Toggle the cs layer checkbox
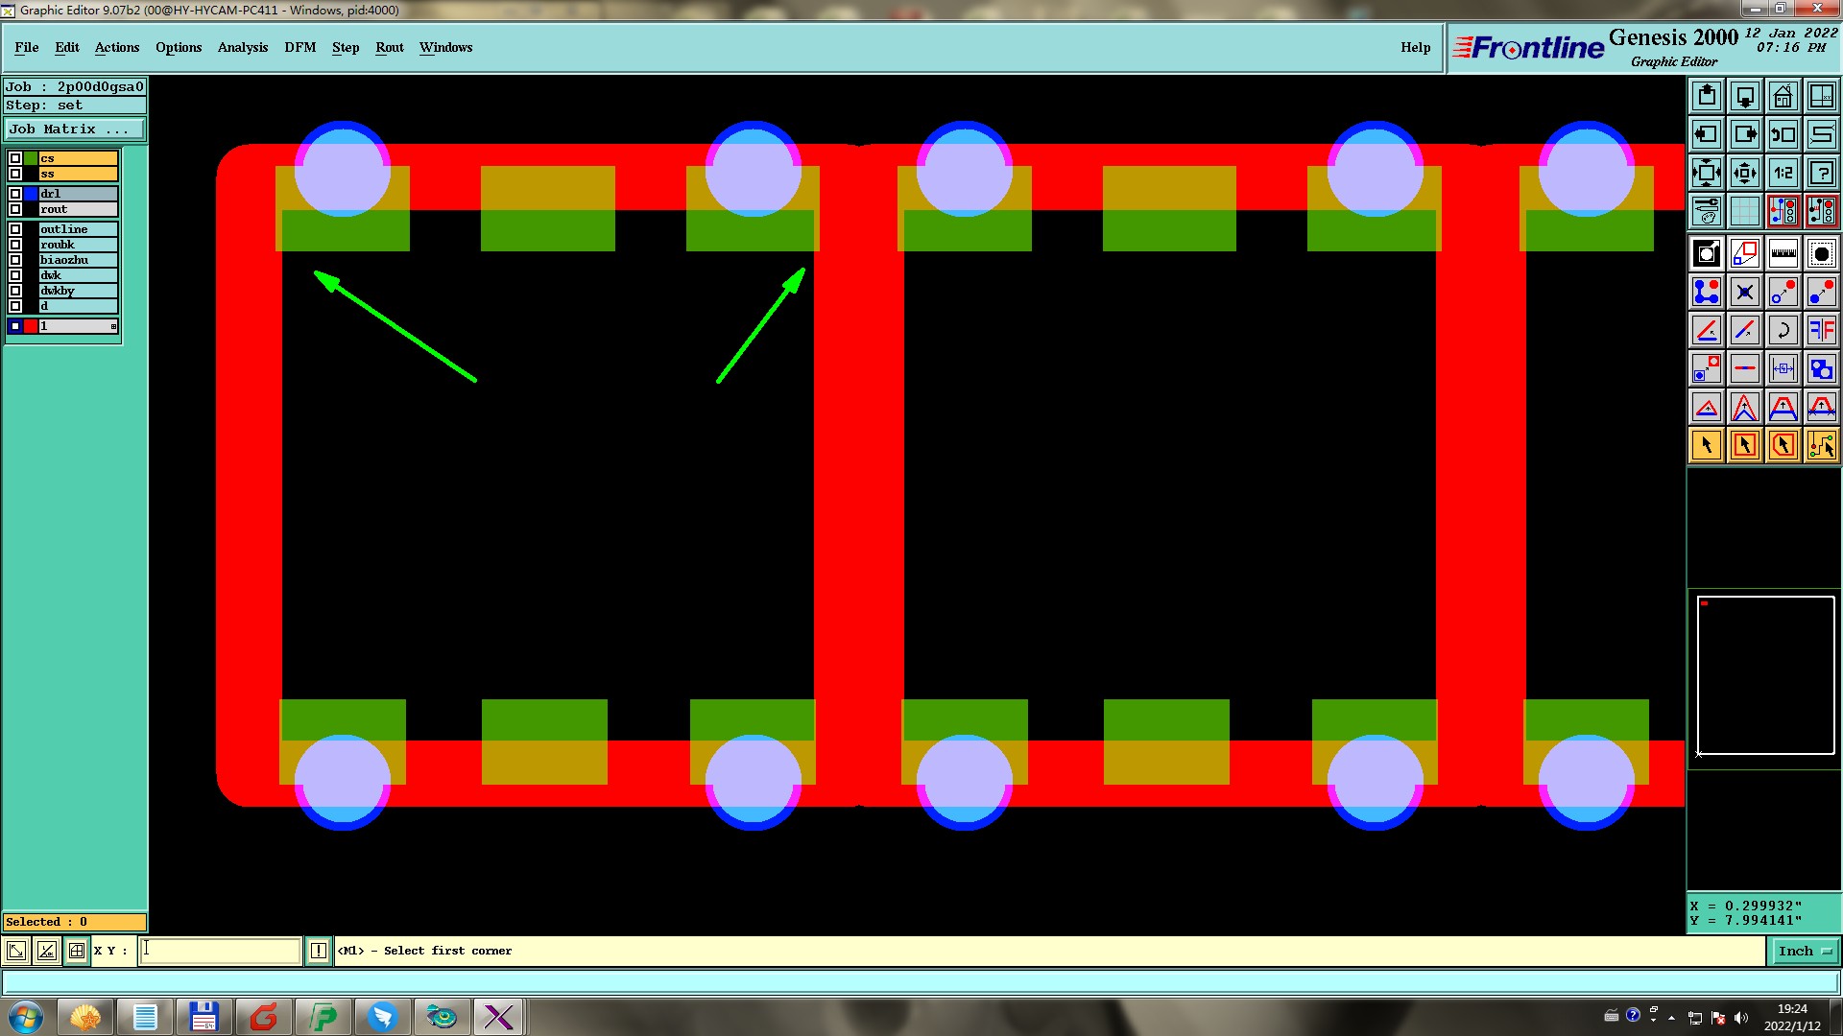Screen dimensions: 1843x1036 click(x=15, y=158)
